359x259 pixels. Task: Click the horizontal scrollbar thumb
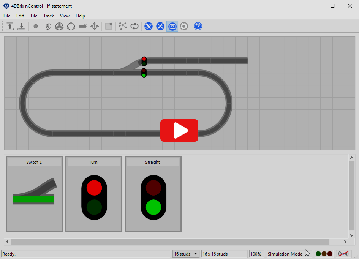tap(170, 242)
